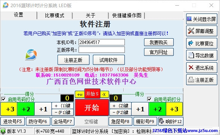Screen dimensions: 220x135
Task: Click the + (2)键 button
Action: [x=120, y=106]
